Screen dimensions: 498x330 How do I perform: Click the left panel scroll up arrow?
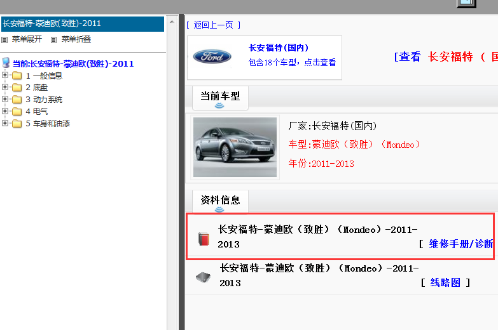click(172, 22)
